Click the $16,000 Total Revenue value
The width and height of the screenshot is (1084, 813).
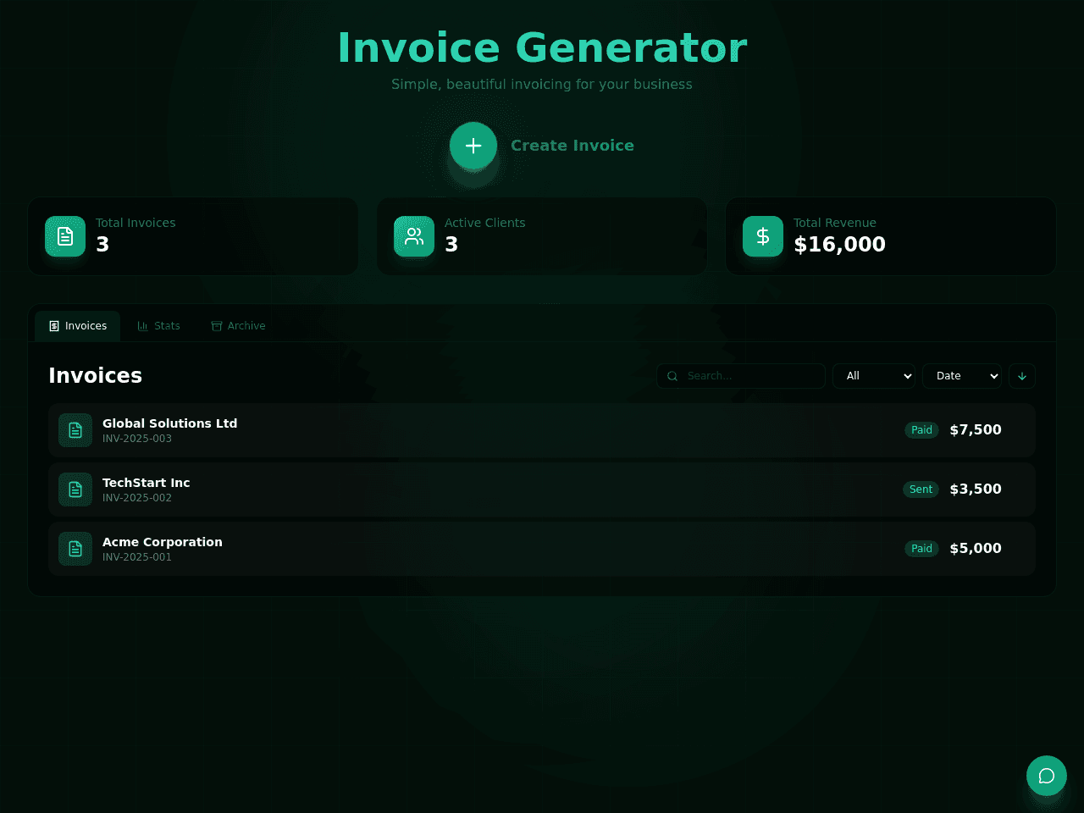[839, 245]
